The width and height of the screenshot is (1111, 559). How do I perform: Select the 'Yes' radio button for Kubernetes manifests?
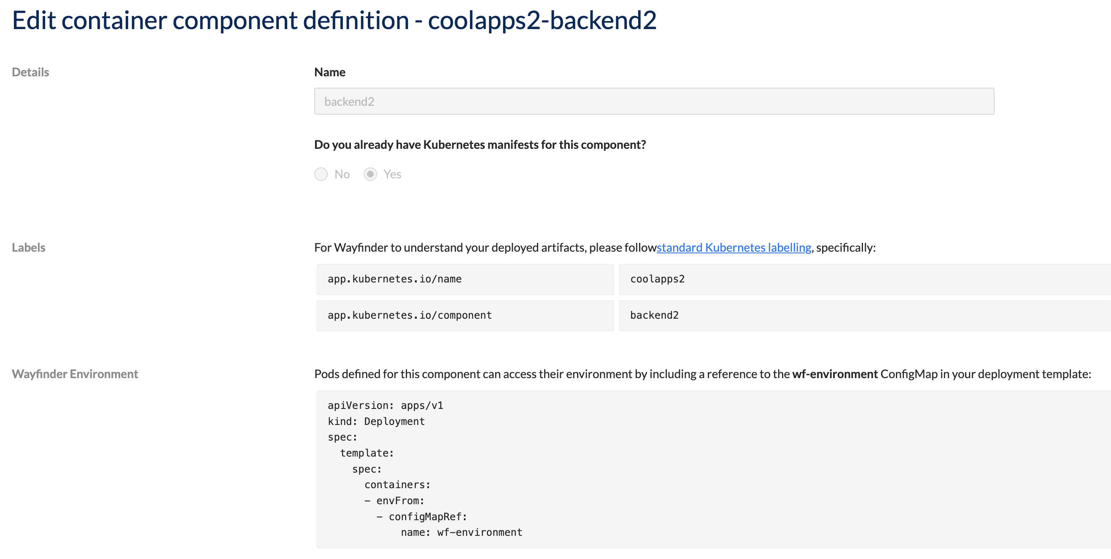coord(372,174)
